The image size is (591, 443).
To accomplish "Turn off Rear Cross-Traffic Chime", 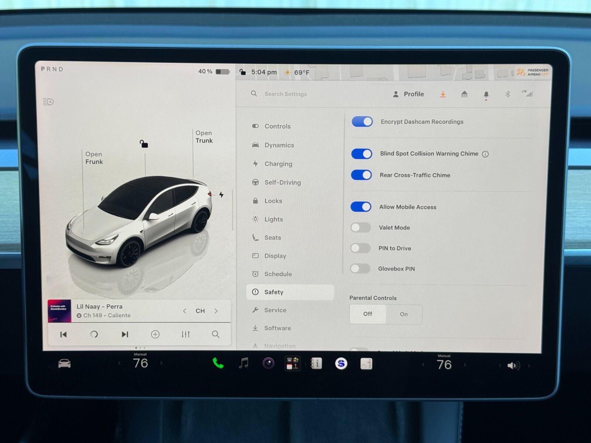I will pos(361,175).
